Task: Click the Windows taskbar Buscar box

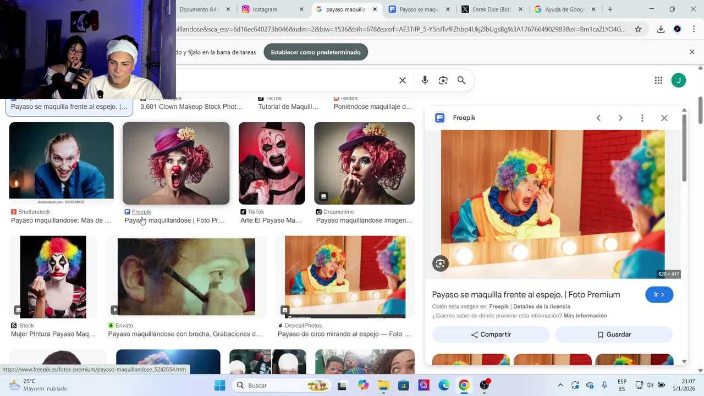Action: click(x=282, y=385)
